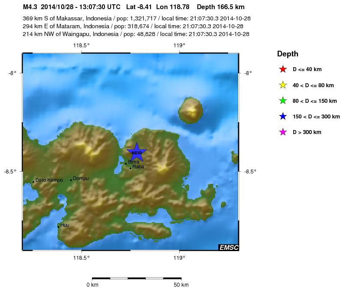Click the 'Depth 166.5 km' title text
The height and width of the screenshot is (291, 344).
[221, 7]
